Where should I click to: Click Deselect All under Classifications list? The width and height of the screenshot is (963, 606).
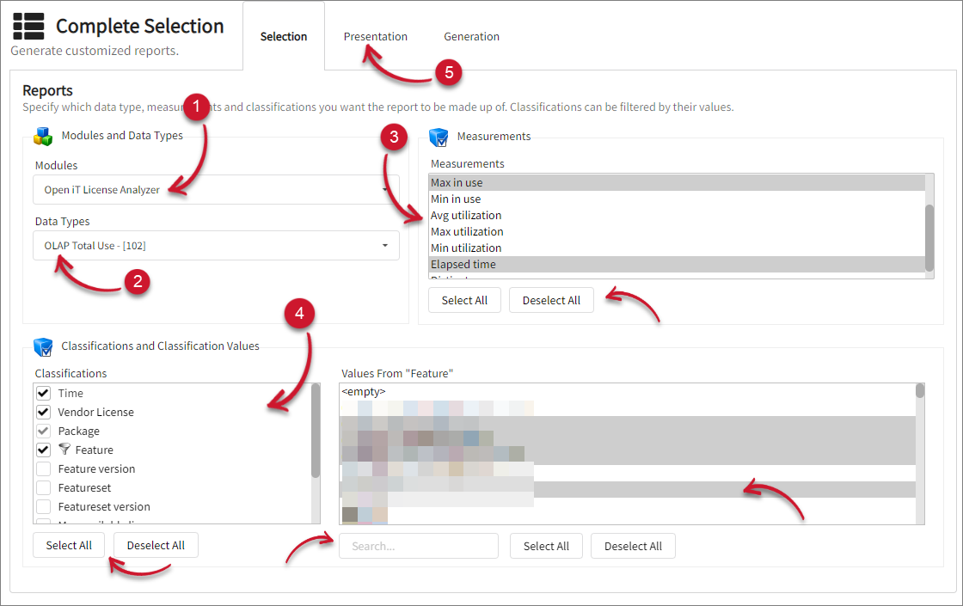click(156, 545)
